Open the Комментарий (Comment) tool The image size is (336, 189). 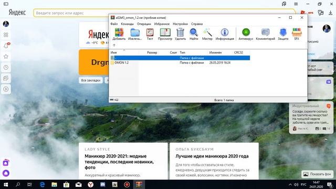[x=265, y=34]
